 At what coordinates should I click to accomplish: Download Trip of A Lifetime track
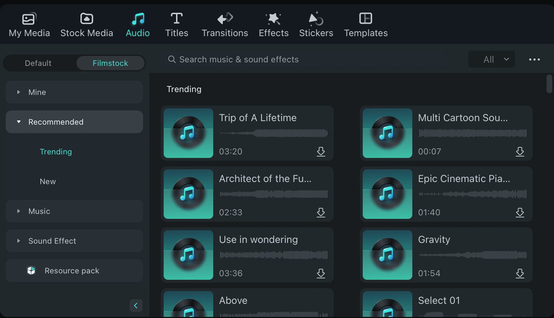point(321,152)
